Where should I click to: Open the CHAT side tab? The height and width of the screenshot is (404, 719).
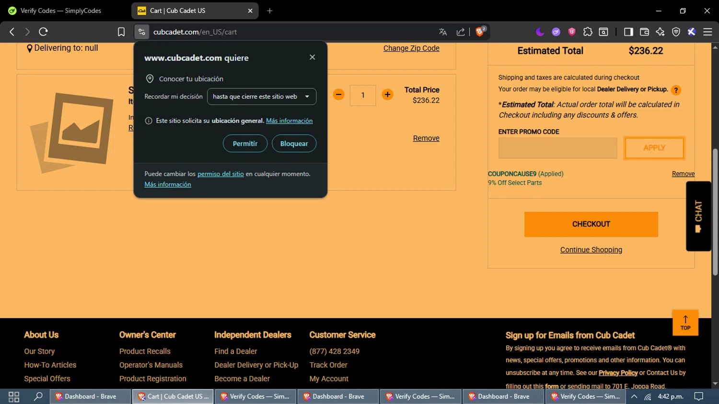[698, 216]
